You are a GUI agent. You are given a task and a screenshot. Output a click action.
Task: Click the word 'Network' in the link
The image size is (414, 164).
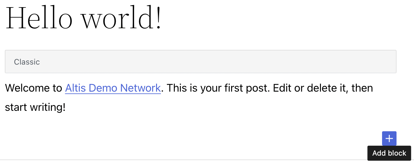tap(140, 88)
